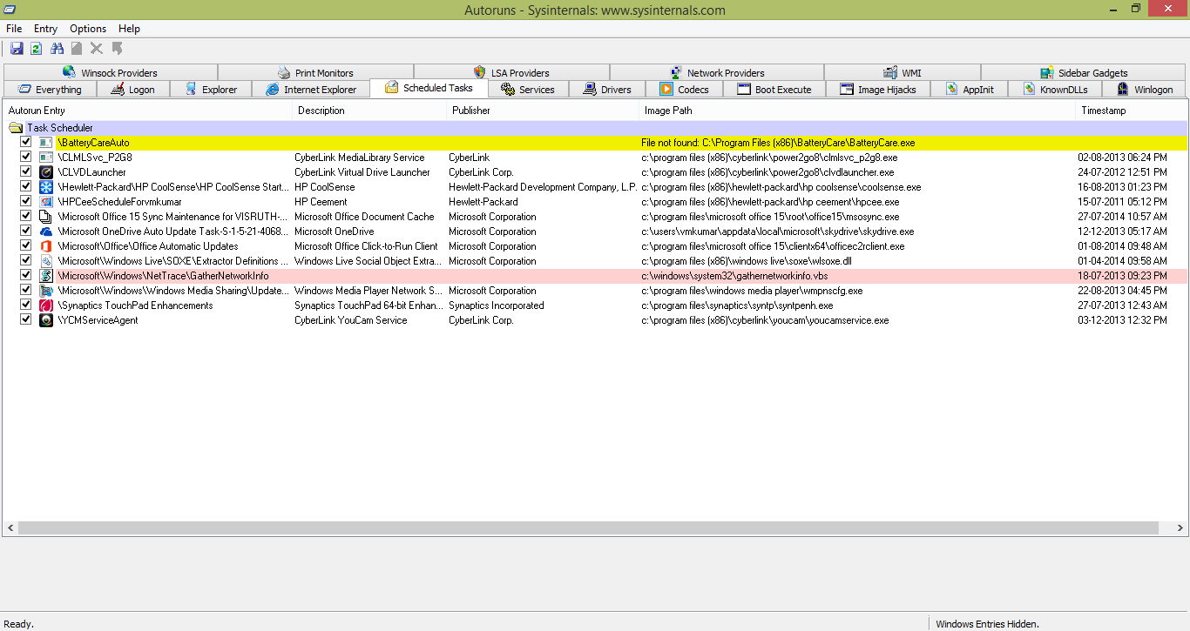Click the greyed Properties page toolbar icon
1190x631 pixels.
click(77, 49)
